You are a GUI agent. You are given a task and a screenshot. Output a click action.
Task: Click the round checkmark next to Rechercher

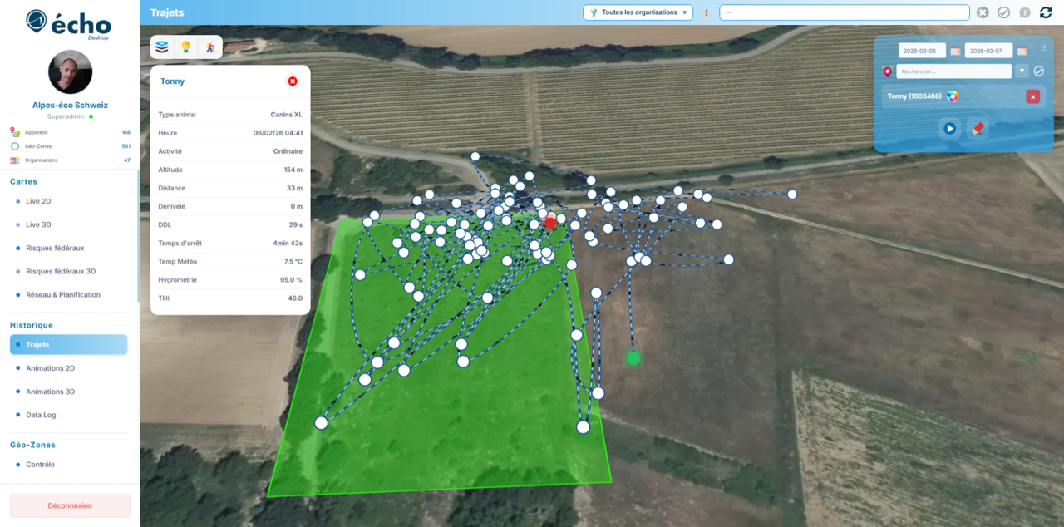tap(1038, 71)
